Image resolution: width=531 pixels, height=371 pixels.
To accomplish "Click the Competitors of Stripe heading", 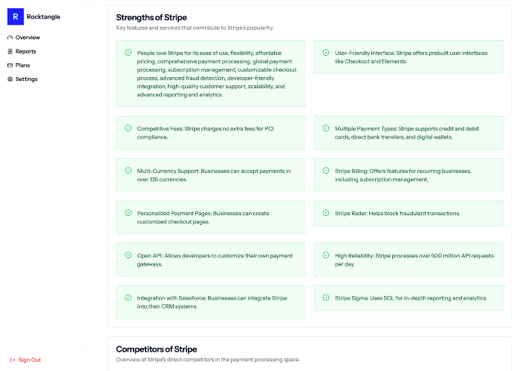I will pyautogui.click(x=157, y=349).
